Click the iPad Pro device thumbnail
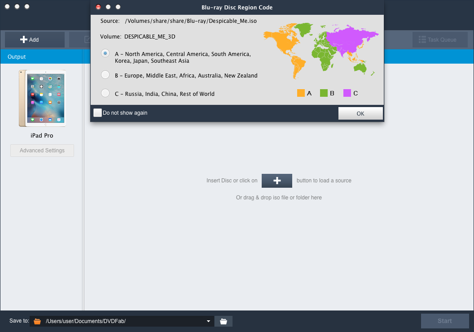Viewport: 474px width, 332px height. 42,99
